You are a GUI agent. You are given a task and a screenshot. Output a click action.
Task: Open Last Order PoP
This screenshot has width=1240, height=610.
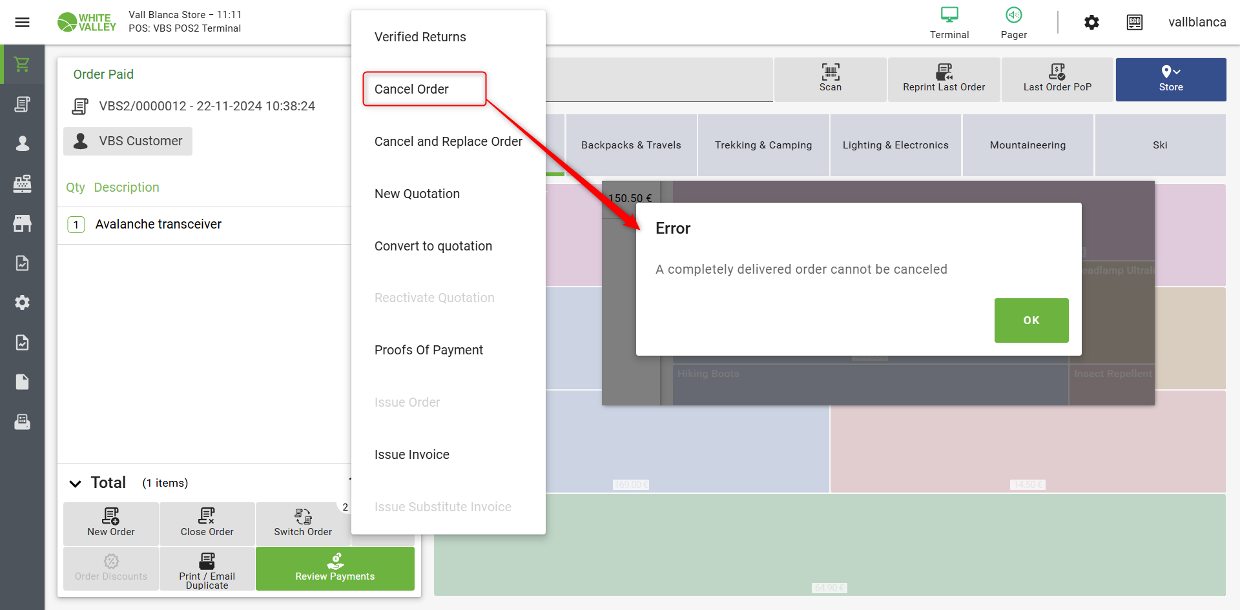[x=1057, y=79]
